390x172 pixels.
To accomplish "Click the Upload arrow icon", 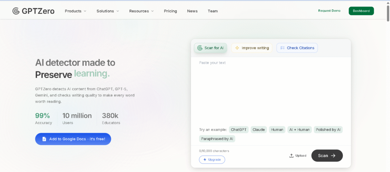I will click(x=291, y=156).
